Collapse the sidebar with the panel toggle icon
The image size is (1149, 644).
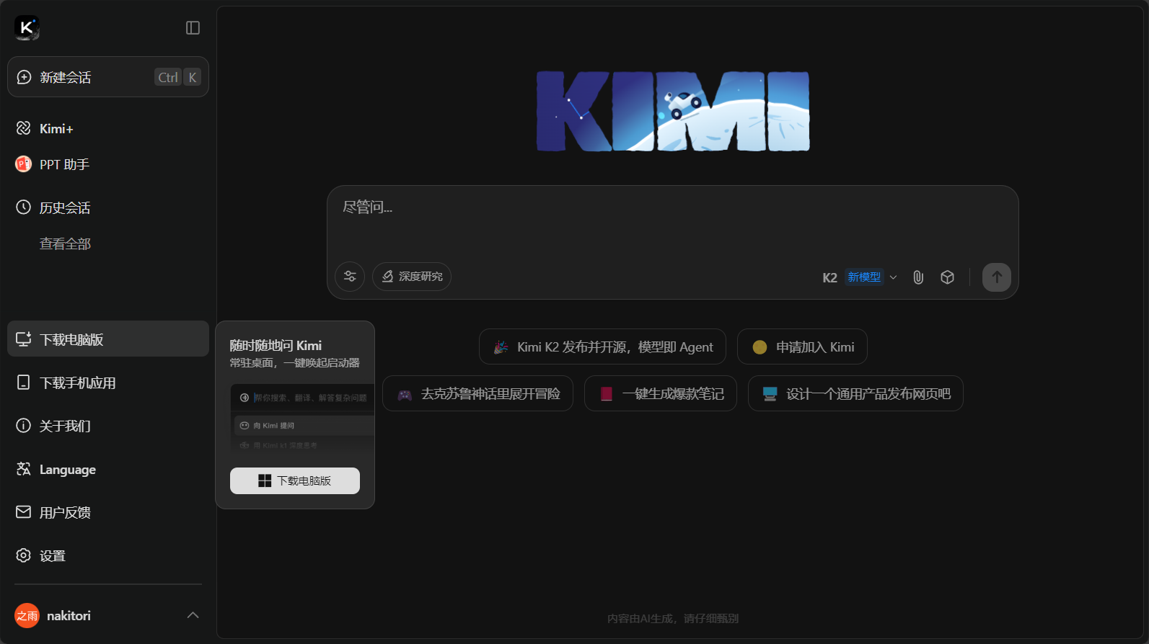[x=193, y=27]
